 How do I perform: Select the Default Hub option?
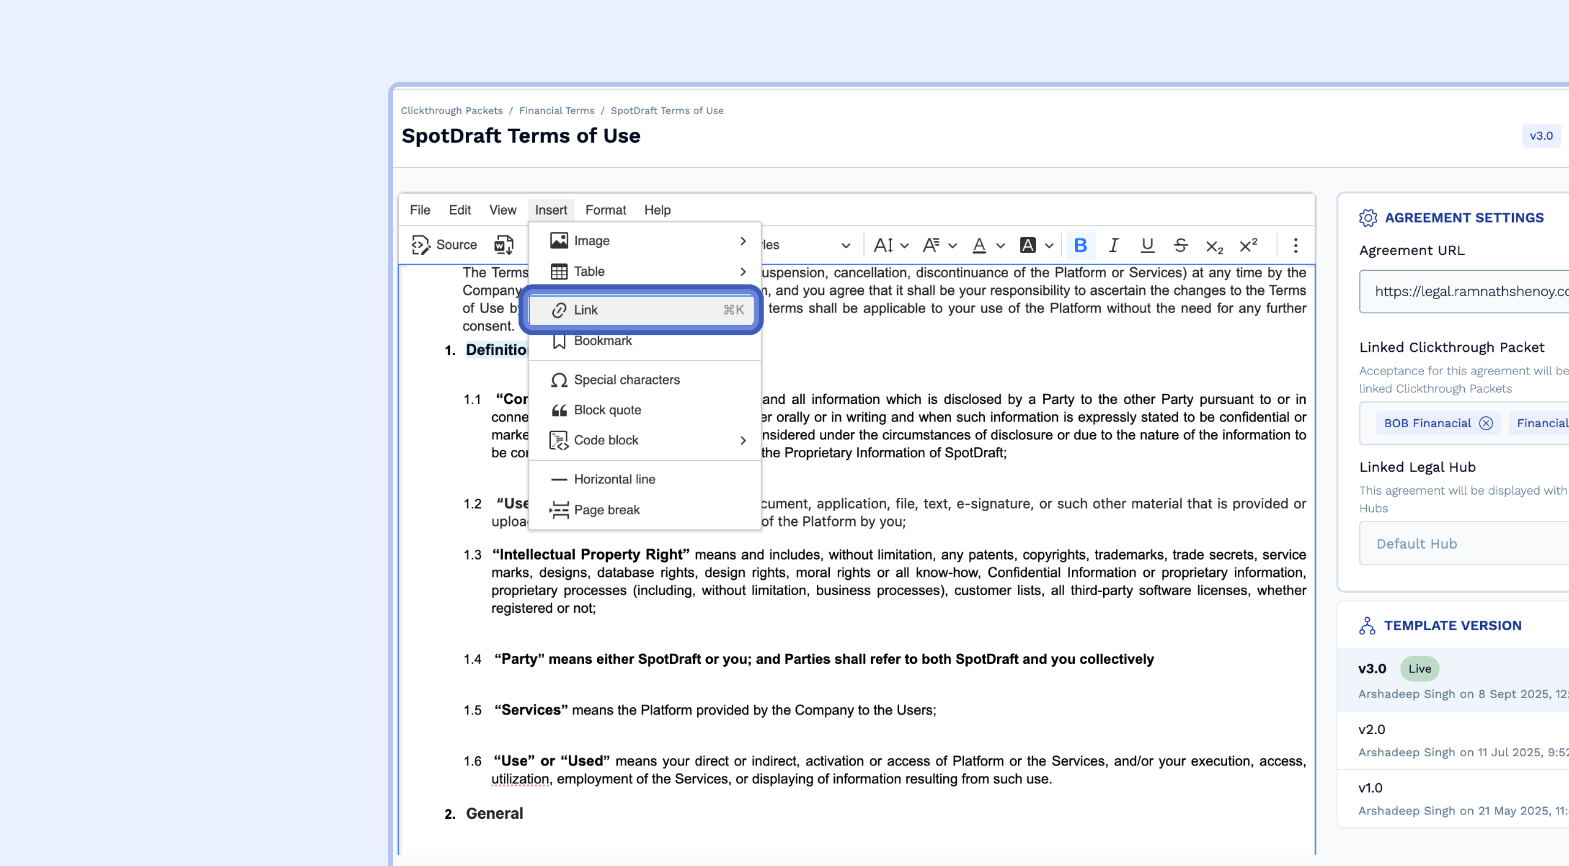[1416, 544]
